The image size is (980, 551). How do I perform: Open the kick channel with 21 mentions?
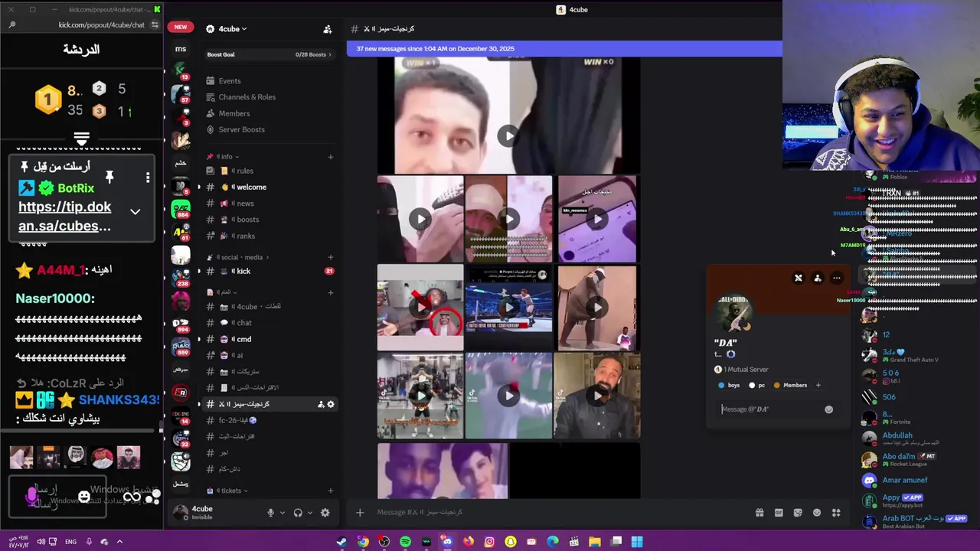(270, 271)
